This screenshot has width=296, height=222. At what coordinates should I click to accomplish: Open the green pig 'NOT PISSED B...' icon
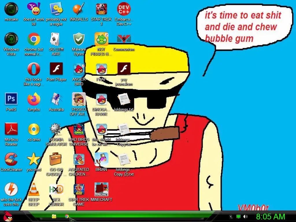click(101, 39)
